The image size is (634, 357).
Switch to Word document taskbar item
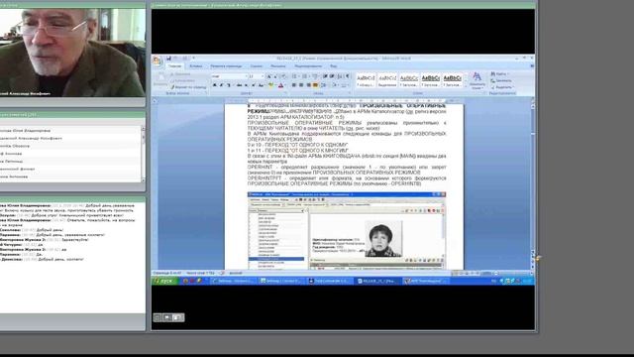(x=378, y=281)
